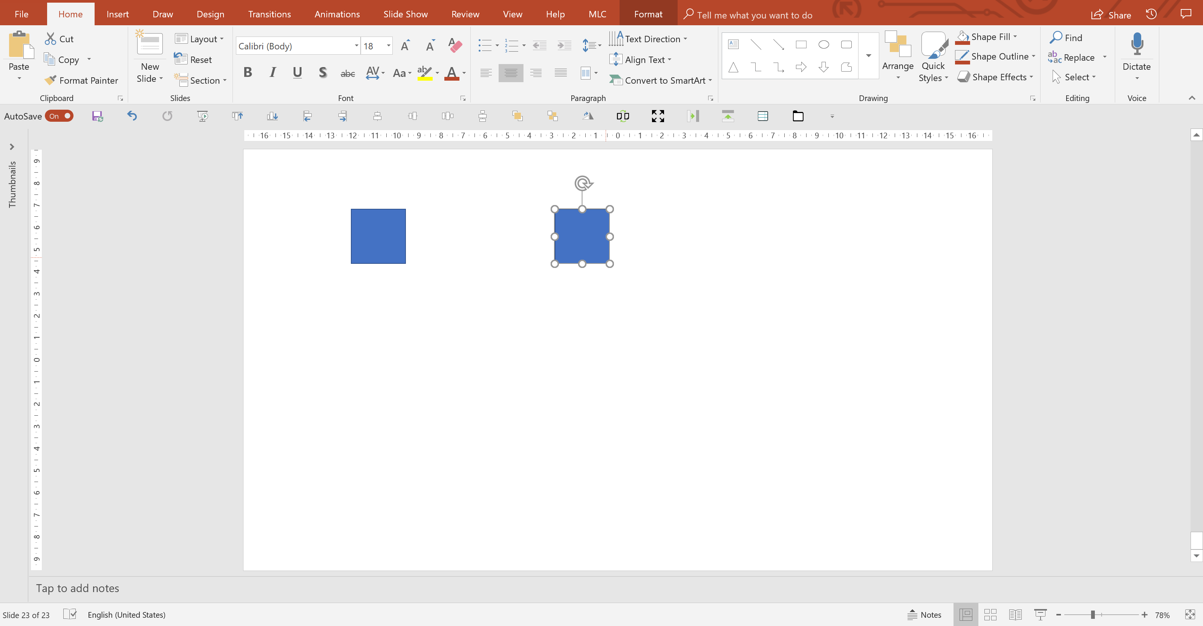The width and height of the screenshot is (1203, 626).
Task: Toggle Bold formatting
Action: (x=248, y=72)
